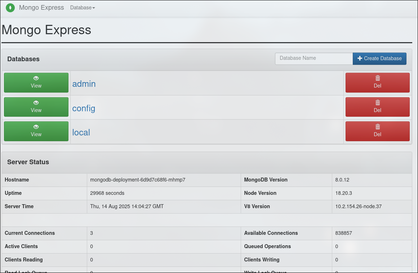Open the Database dropdown menu
Image resolution: width=418 pixels, height=273 pixels.
pos(83,8)
